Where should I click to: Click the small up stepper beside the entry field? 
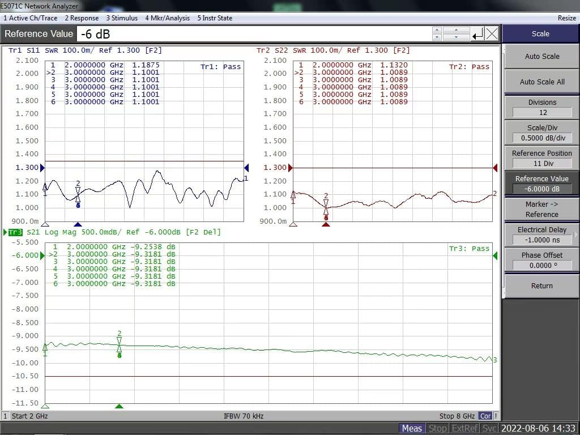pyautogui.click(x=437, y=30)
